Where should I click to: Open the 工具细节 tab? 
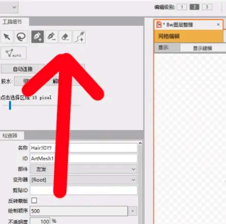click(x=14, y=22)
